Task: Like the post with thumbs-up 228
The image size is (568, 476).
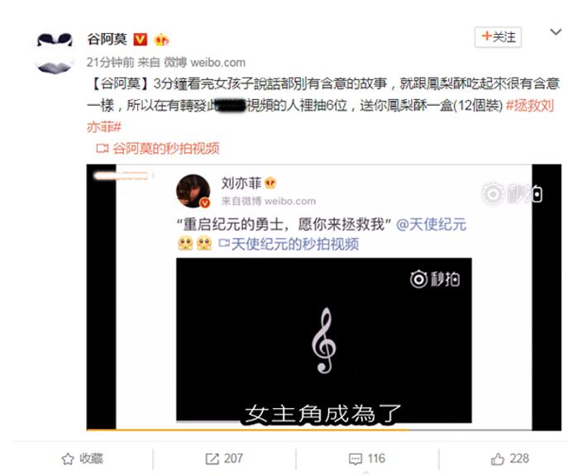Action: [510, 459]
